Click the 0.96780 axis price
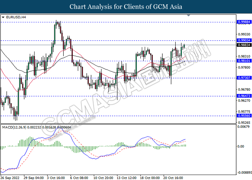 [244, 90]
